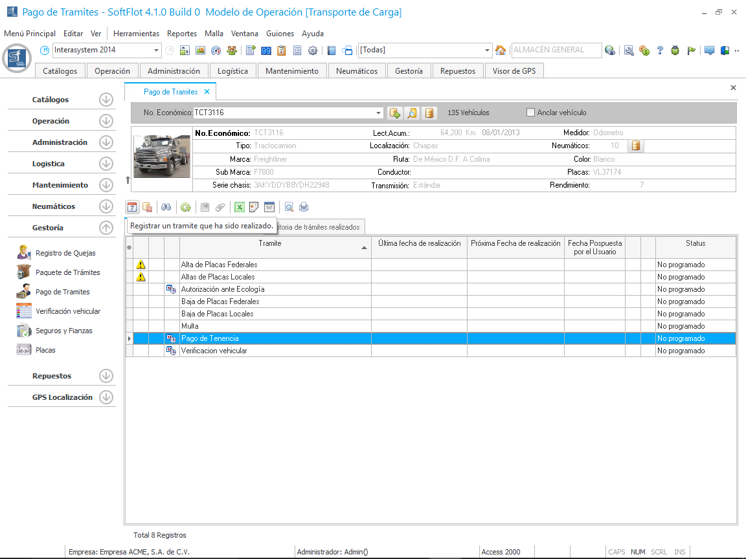Screen dimensions: 746x559
Task: Click the green refresh icon
Action: point(186,207)
